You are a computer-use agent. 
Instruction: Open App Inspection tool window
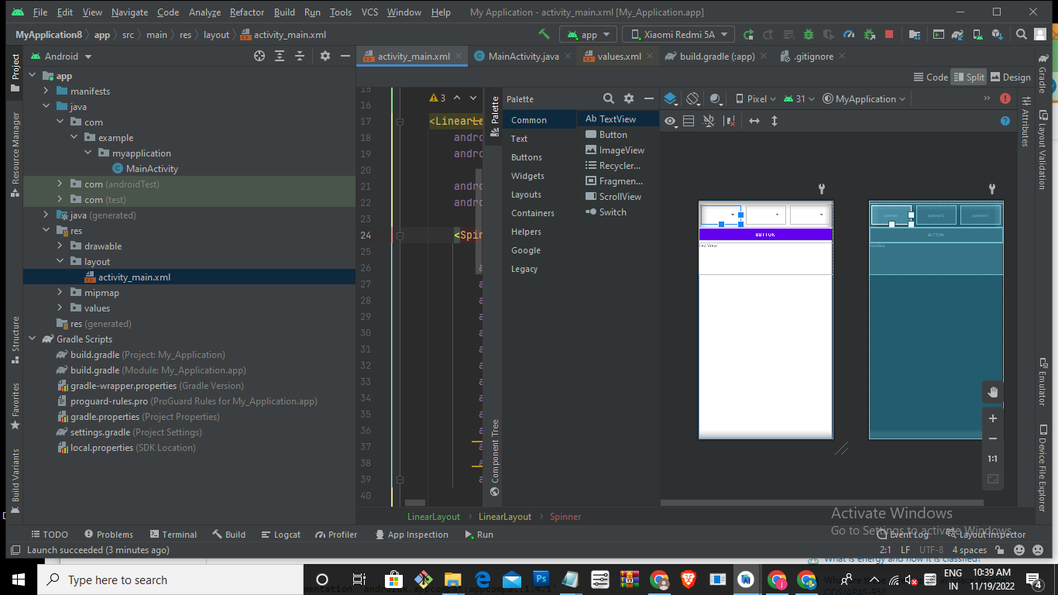tap(411, 534)
